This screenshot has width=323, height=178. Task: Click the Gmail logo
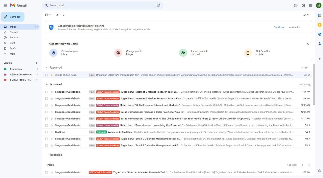(18, 5)
